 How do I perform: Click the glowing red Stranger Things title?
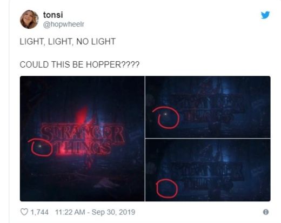[82, 140]
